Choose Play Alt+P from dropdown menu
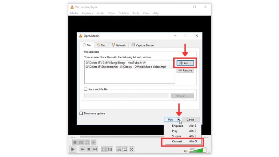 [x=182, y=131]
